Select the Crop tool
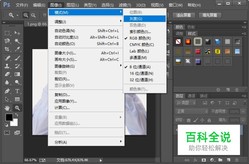The height and width of the screenshot is (164, 249). coord(7,49)
